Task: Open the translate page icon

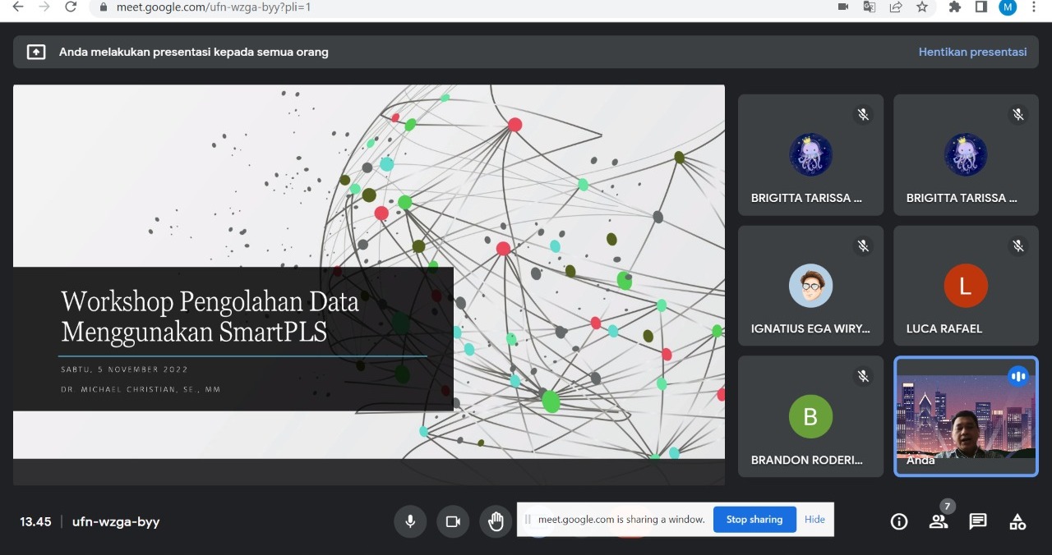Action: point(870,7)
